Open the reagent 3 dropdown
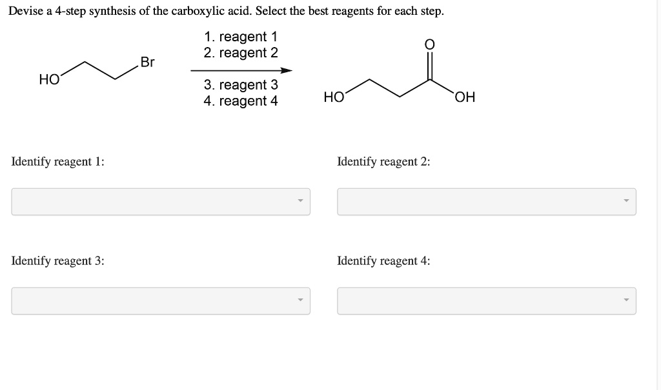Screen dimensions: 661x390 tap(160, 300)
